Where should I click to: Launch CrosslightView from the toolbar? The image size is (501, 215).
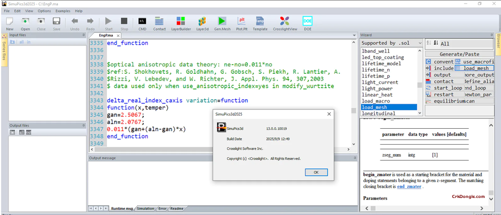[x=285, y=22]
